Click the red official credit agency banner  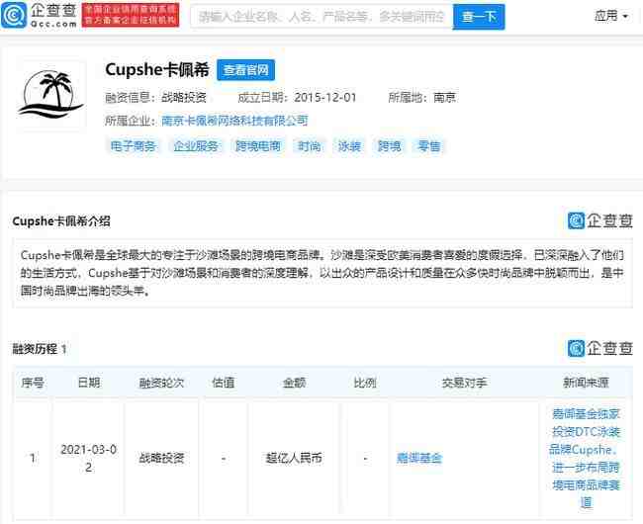[x=131, y=15]
